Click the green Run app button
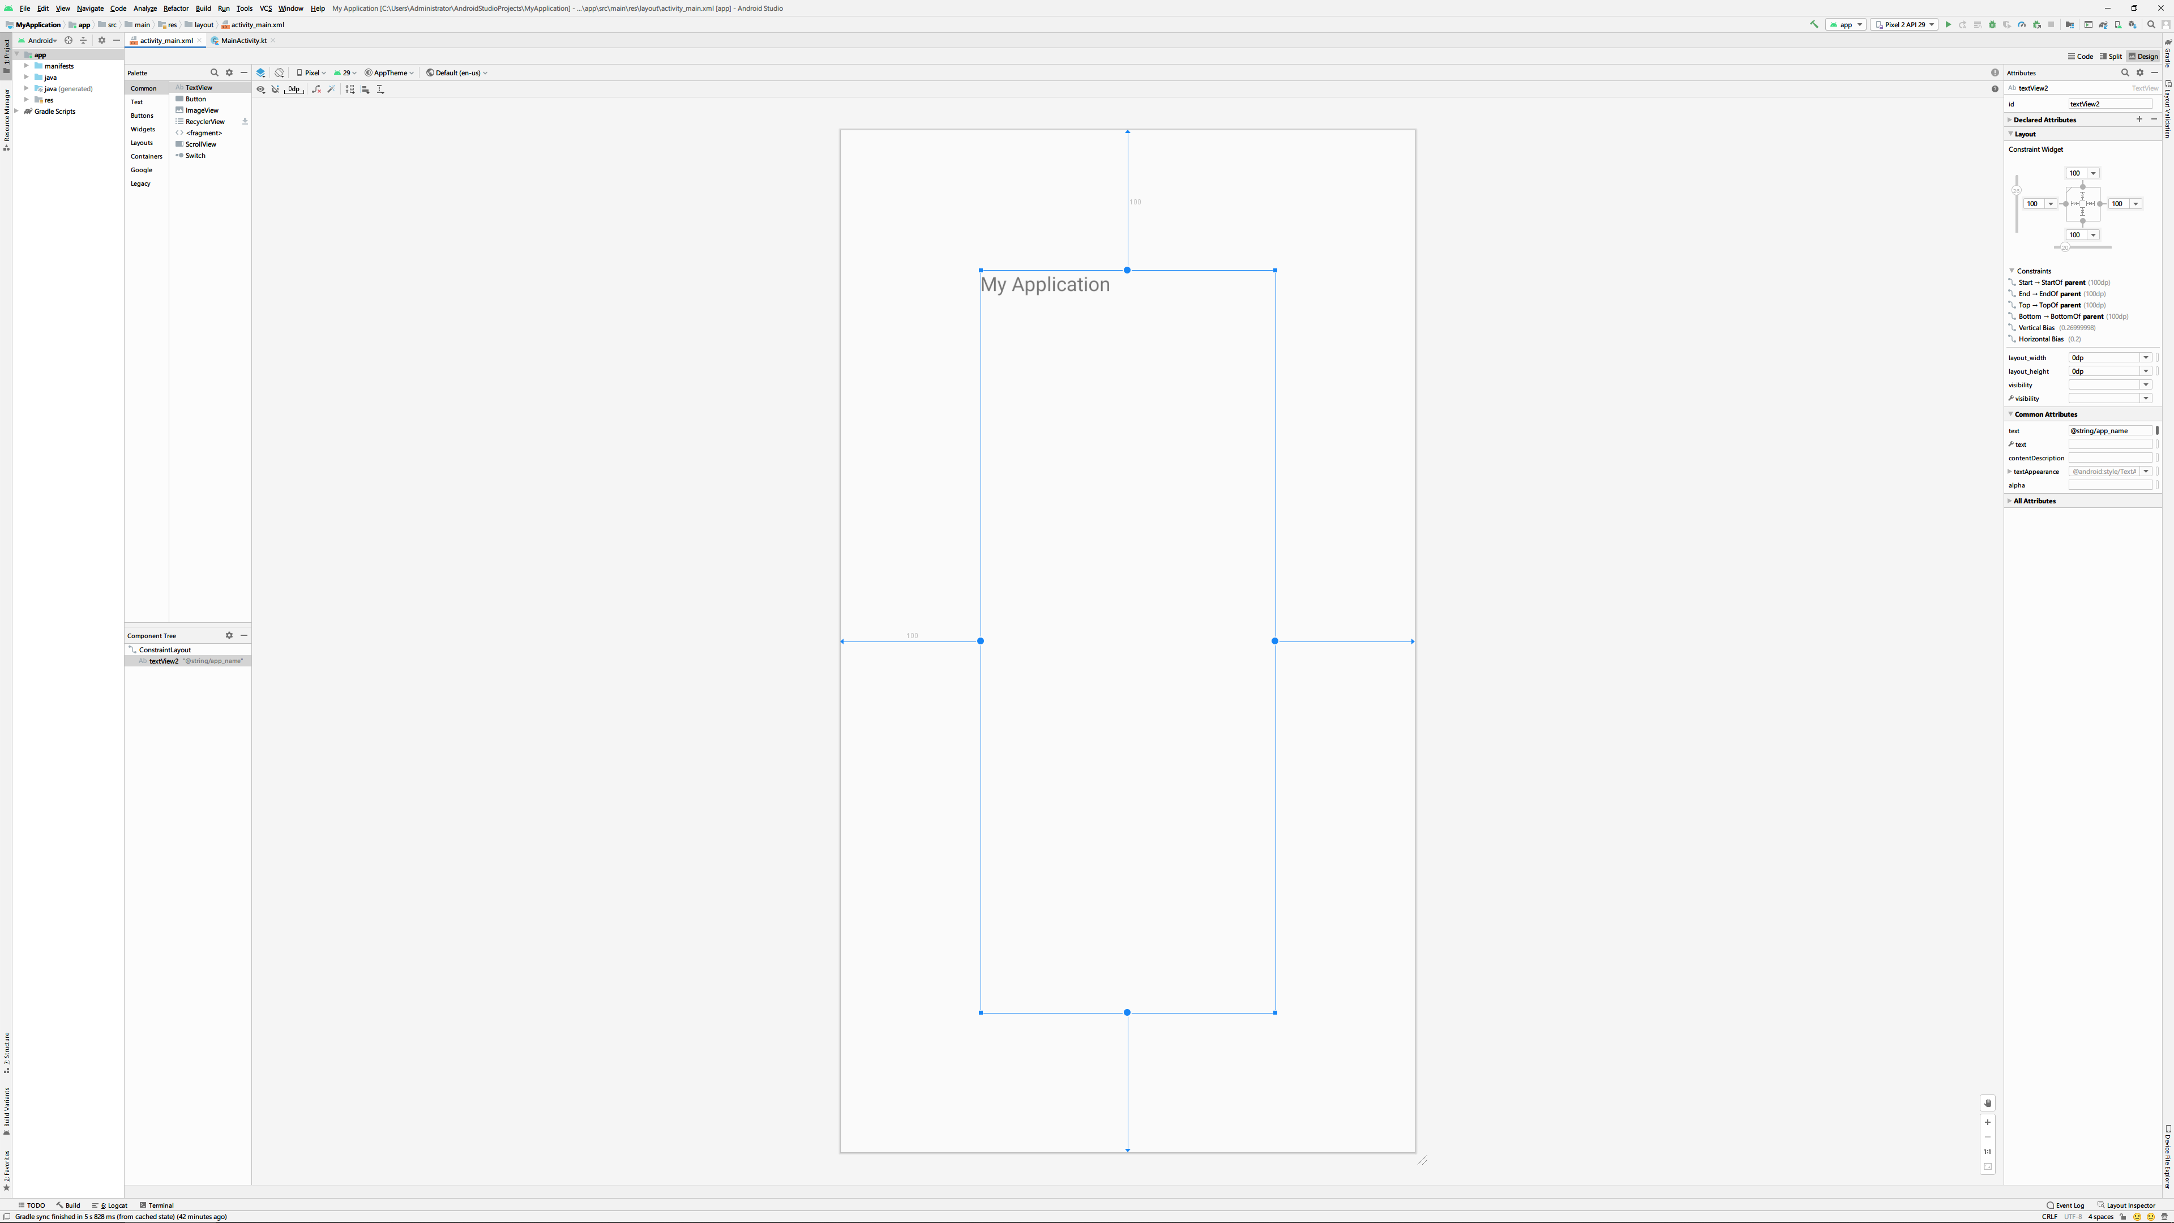Viewport: 2174px width, 1223px height. point(1948,24)
